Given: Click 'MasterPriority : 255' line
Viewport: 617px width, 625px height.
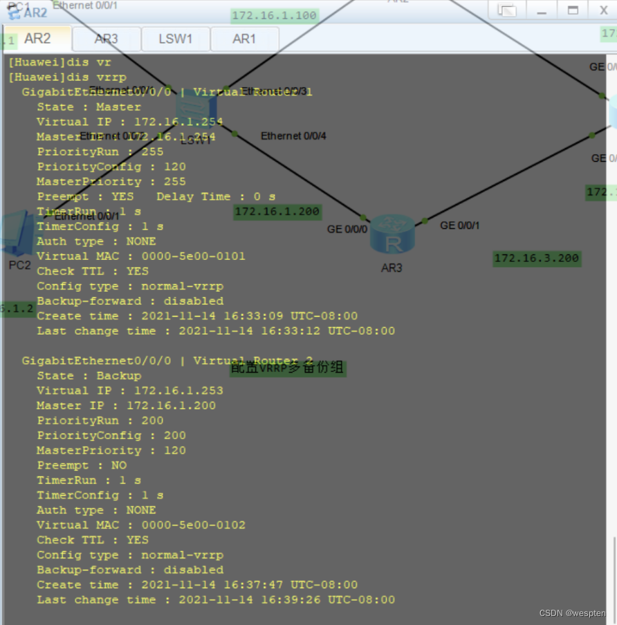Looking at the screenshot, I should click(111, 182).
